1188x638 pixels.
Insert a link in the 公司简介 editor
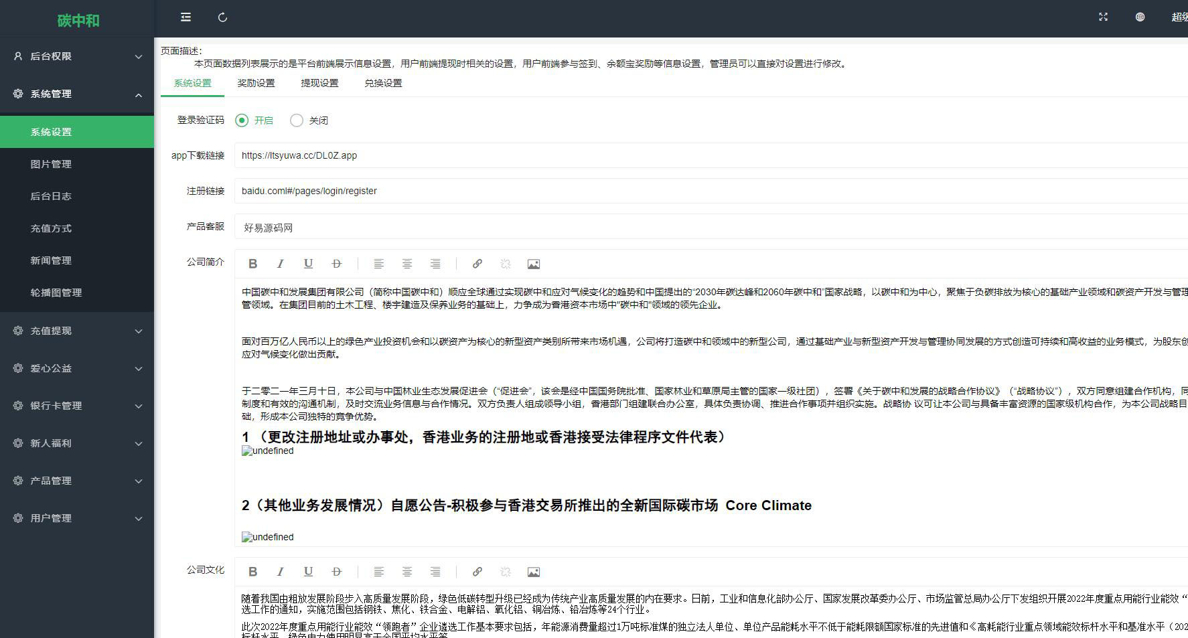coord(477,264)
